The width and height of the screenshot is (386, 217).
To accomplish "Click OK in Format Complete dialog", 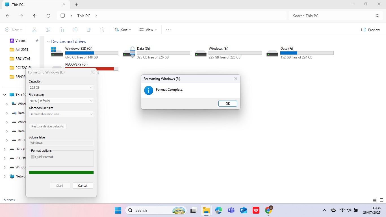I will point(227,104).
